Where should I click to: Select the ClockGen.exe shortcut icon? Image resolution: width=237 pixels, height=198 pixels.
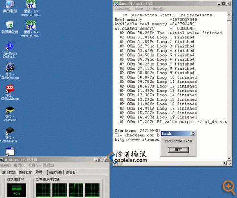10,71
